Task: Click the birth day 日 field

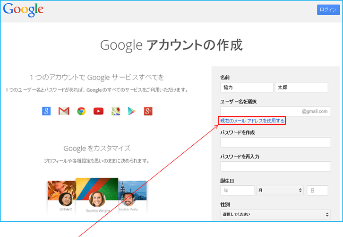Action: (317, 190)
